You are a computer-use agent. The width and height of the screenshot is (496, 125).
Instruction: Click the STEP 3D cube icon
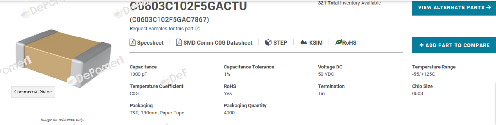point(268,42)
